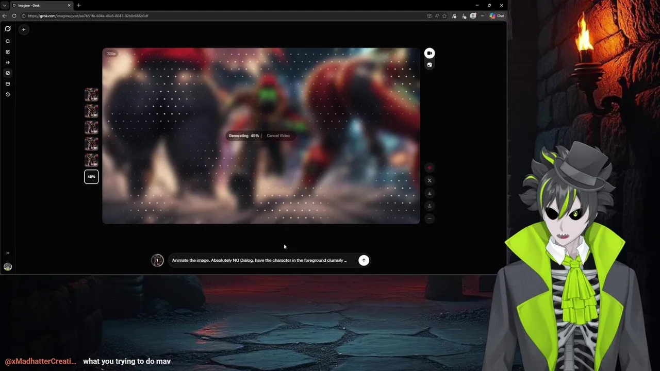Open the browser downloads icon

(464, 16)
